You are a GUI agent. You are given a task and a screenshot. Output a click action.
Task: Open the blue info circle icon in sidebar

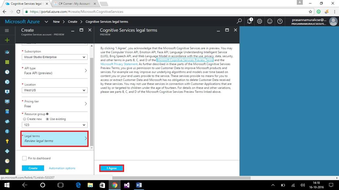(x=7, y=131)
